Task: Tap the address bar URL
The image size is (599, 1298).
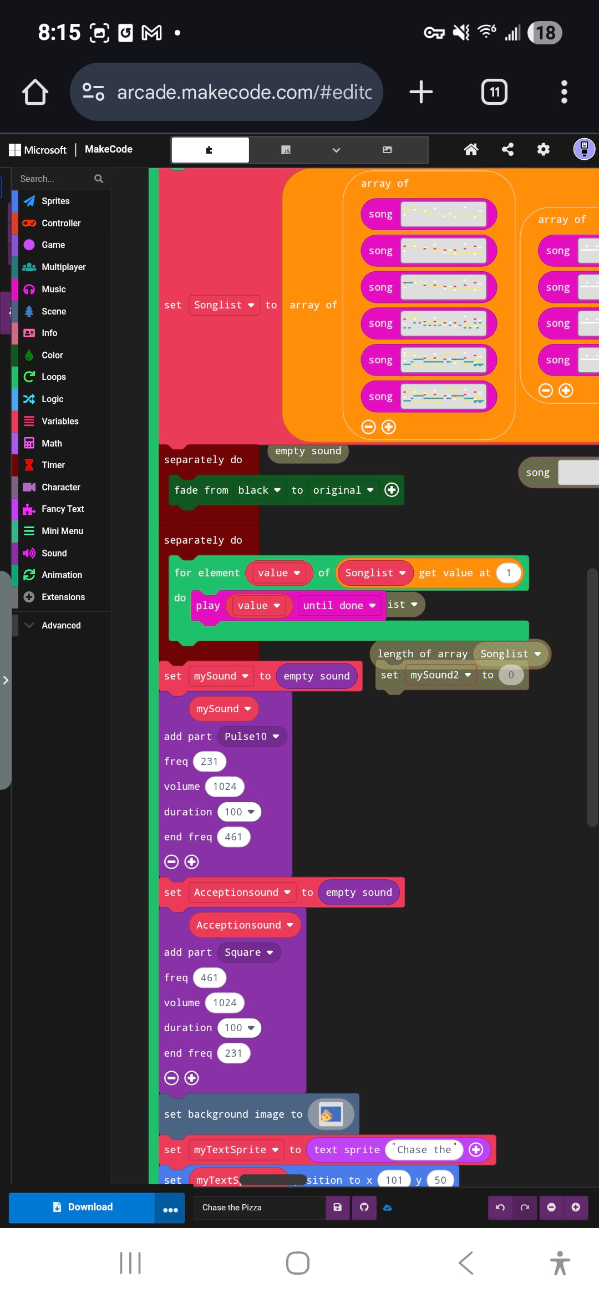Action: click(x=244, y=92)
